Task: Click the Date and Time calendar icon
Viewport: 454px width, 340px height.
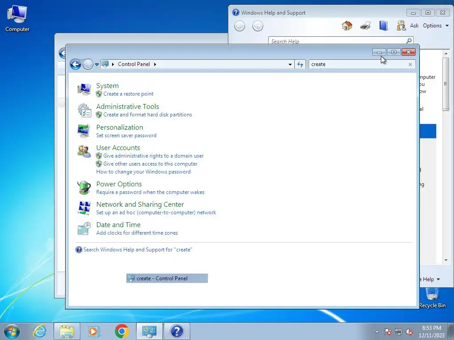Action: pyautogui.click(x=84, y=228)
